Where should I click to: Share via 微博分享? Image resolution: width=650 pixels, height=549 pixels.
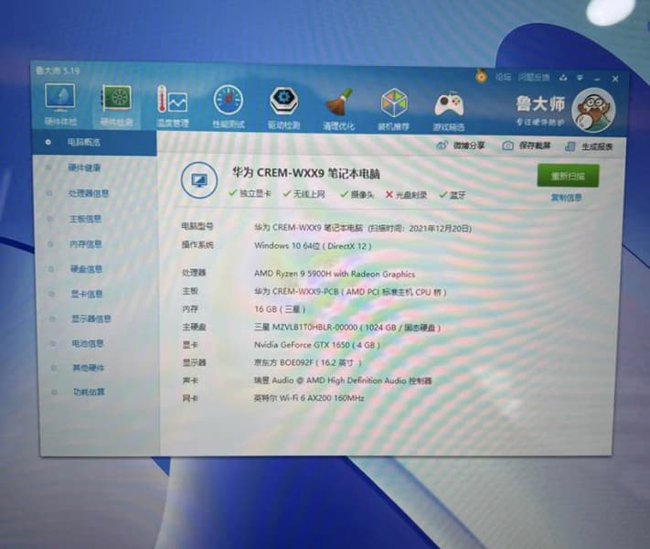(461, 145)
